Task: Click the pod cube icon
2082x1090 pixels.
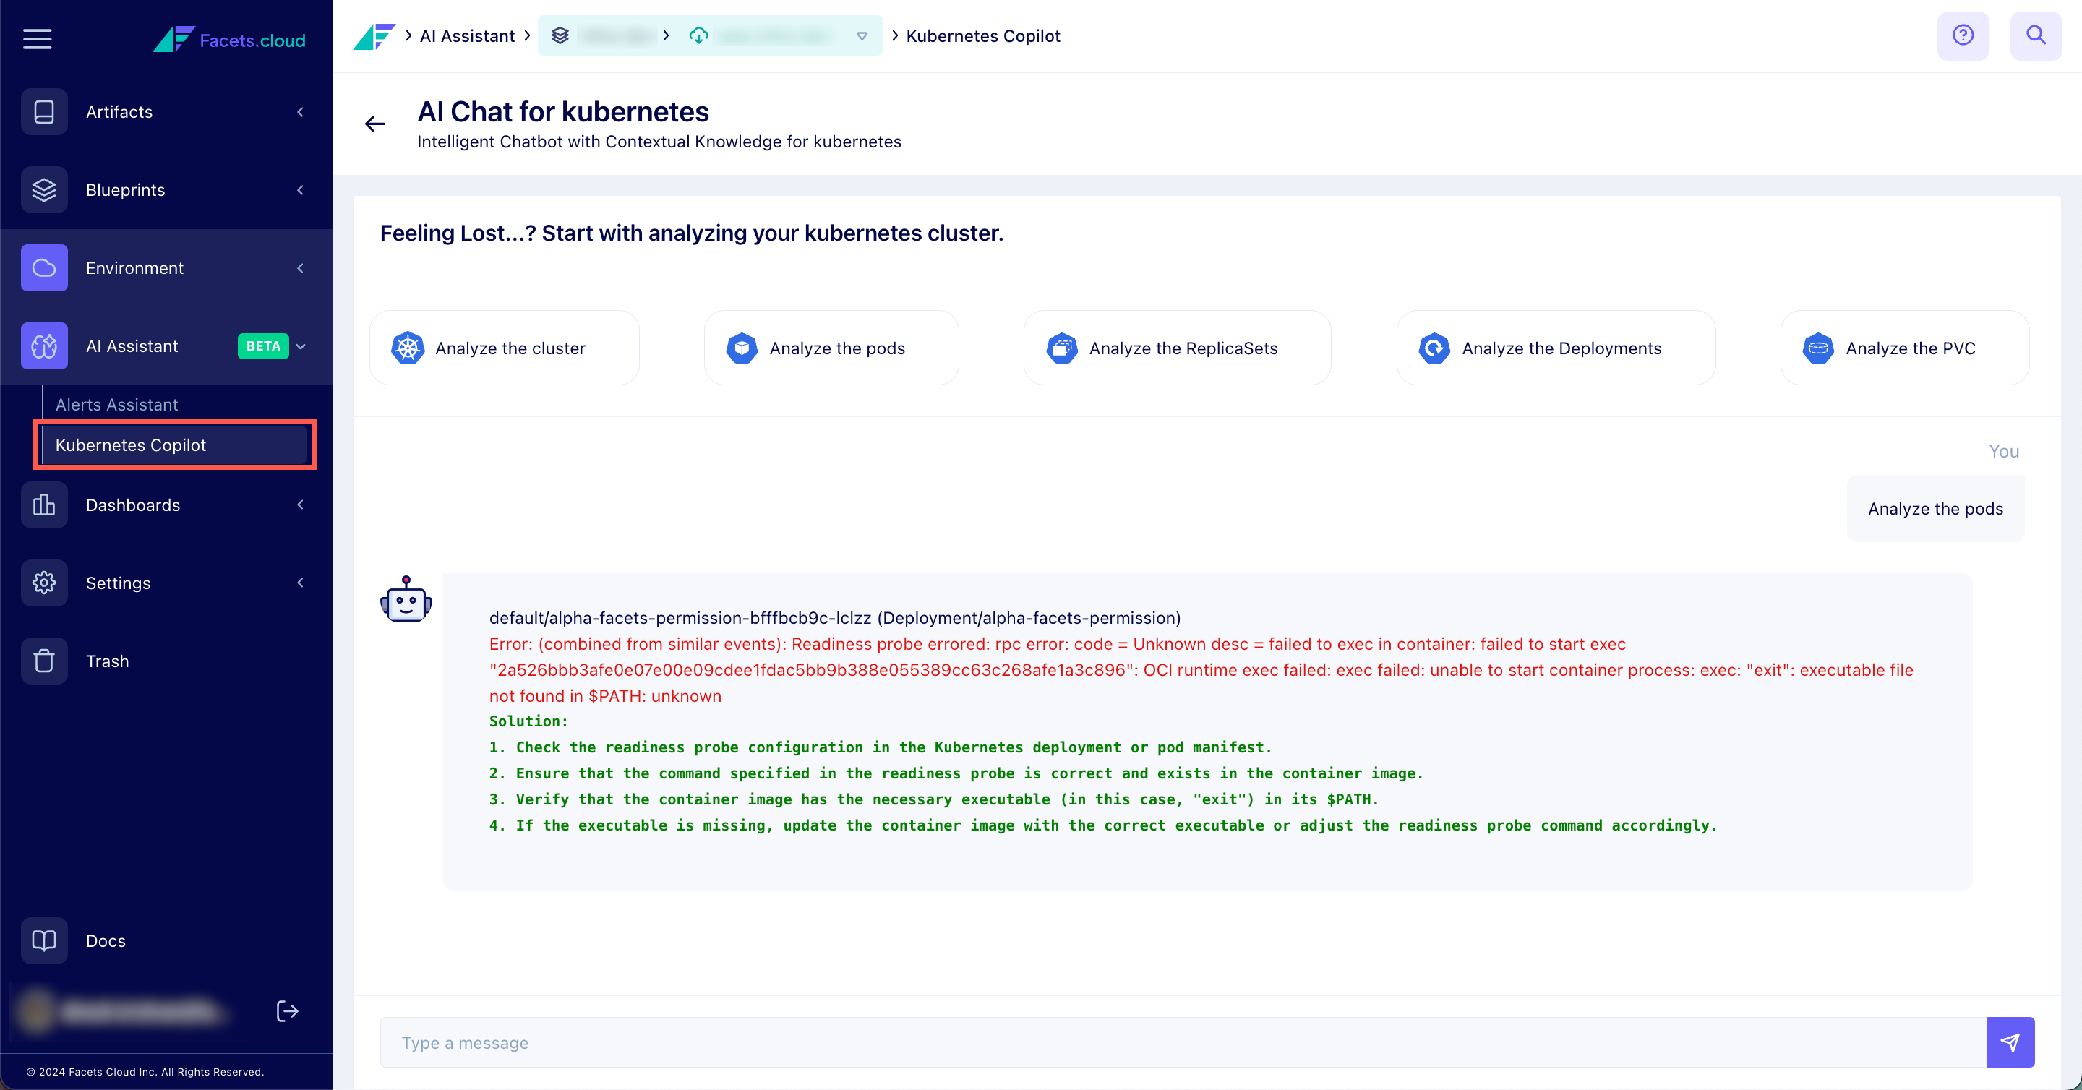Action: pyautogui.click(x=742, y=348)
